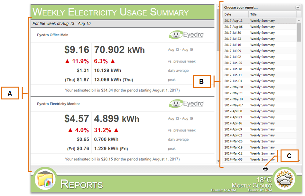Click the Sunrise 6:37AM label
305x196 pixels.
(224, 190)
